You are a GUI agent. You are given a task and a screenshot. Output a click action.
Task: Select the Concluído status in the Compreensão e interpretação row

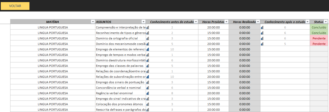(x=319, y=27)
